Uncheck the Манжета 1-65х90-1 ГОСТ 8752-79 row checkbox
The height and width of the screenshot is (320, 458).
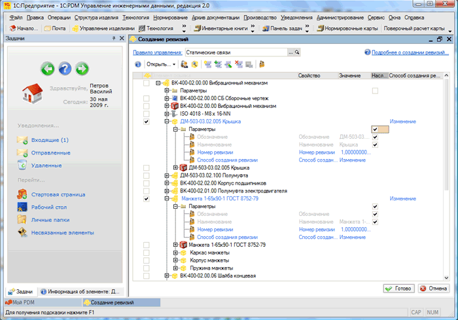tap(147, 199)
